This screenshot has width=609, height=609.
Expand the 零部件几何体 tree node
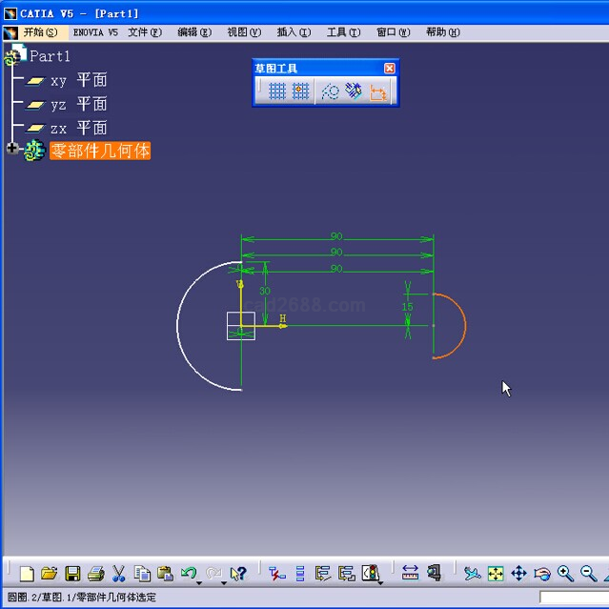[x=12, y=150]
